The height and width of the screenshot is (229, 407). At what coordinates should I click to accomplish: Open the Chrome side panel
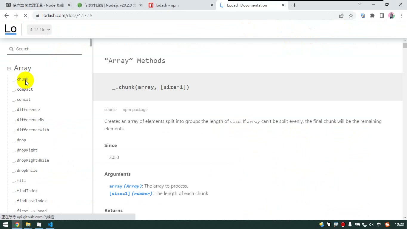click(x=382, y=16)
